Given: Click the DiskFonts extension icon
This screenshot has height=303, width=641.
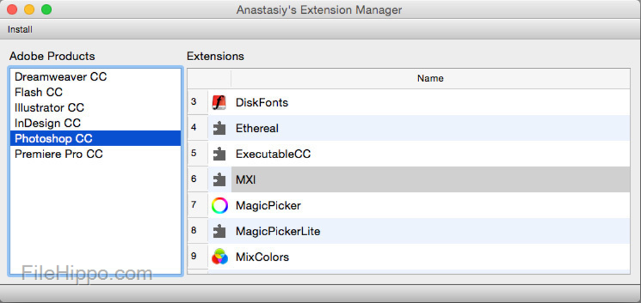Looking at the screenshot, I should pos(219,102).
